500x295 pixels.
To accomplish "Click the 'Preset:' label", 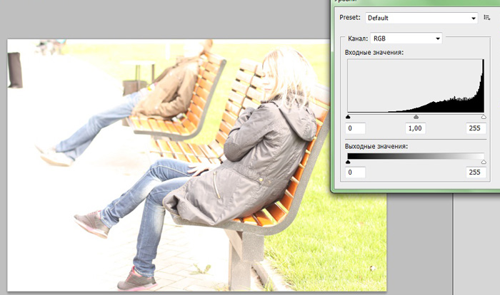I will pyautogui.click(x=350, y=18).
